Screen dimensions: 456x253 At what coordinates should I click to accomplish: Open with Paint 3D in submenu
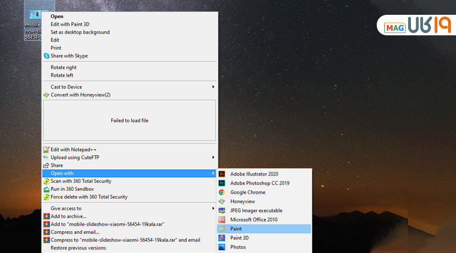(264, 238)
